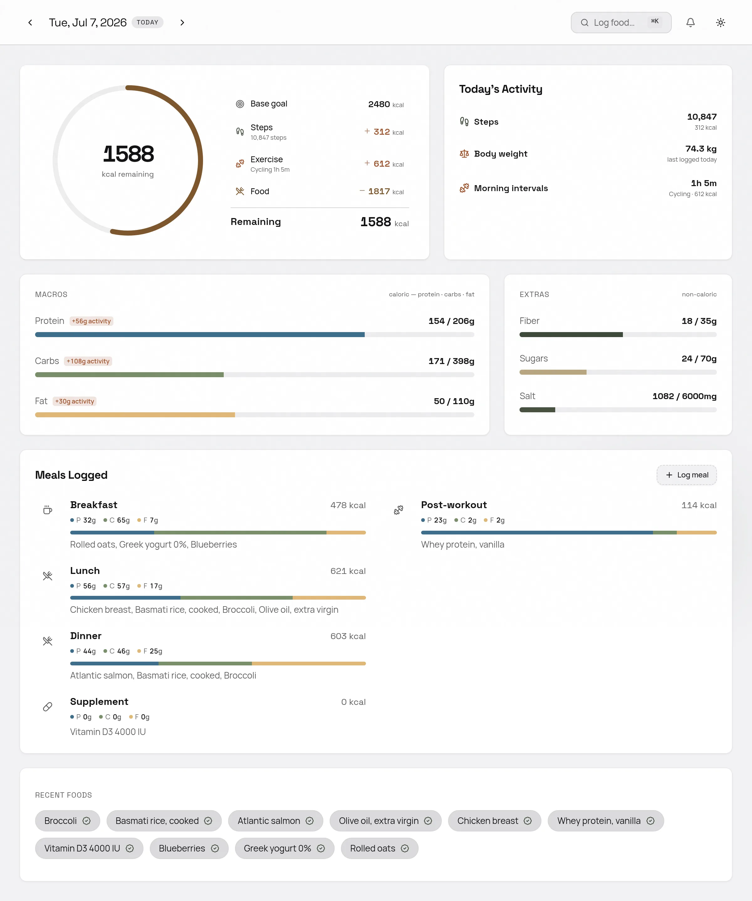Click the Supplement pill icon
The width and height of the screenshot is (752, 901).
pyautogui.click(x=48, y=707)
